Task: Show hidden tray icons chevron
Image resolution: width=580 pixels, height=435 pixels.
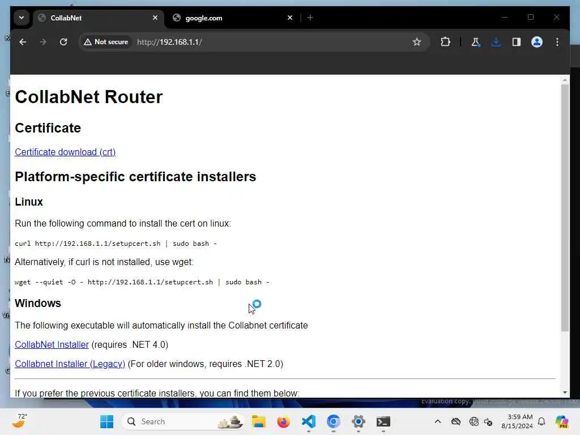Action: pos(438,421)
